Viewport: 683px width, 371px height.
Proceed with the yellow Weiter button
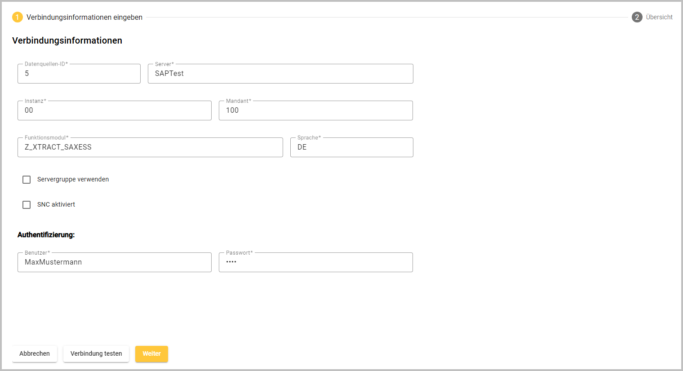[x=151, y=353]
